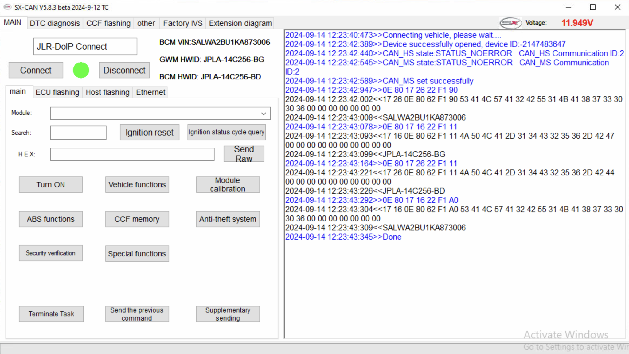Open the Host flashing sub-tab
This screenshot has height=354, width=629.
[x=107, y=92]
